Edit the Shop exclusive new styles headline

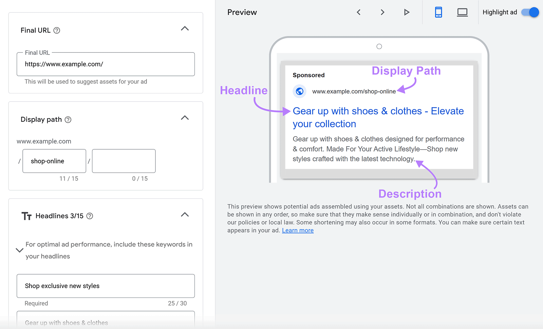pos(105,286)
